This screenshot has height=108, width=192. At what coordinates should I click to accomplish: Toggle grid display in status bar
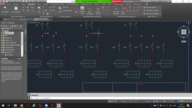[115, 101]
